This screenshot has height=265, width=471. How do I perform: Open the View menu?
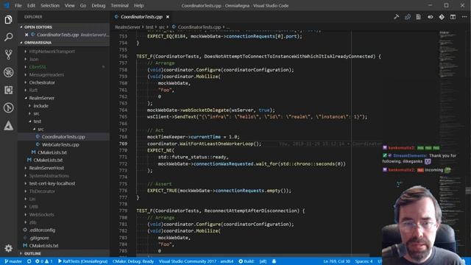point(69,5)
